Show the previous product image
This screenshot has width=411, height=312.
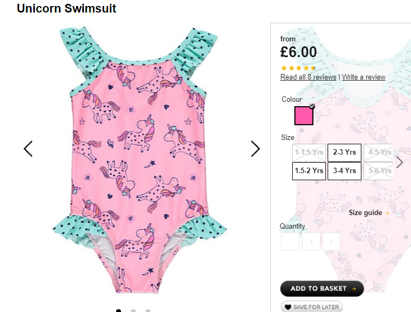click(x=28, y=149)
